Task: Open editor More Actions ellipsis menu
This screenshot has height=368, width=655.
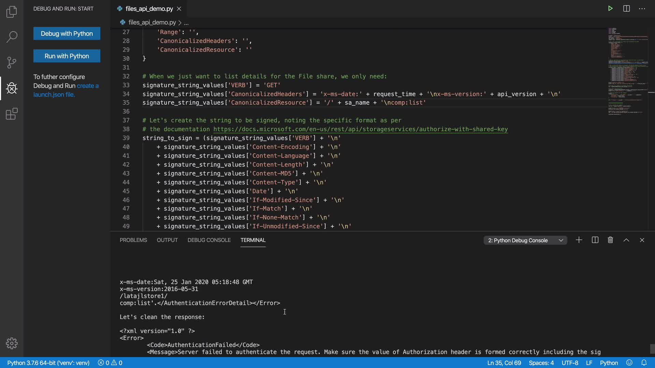Action: [x=642, y=9]
